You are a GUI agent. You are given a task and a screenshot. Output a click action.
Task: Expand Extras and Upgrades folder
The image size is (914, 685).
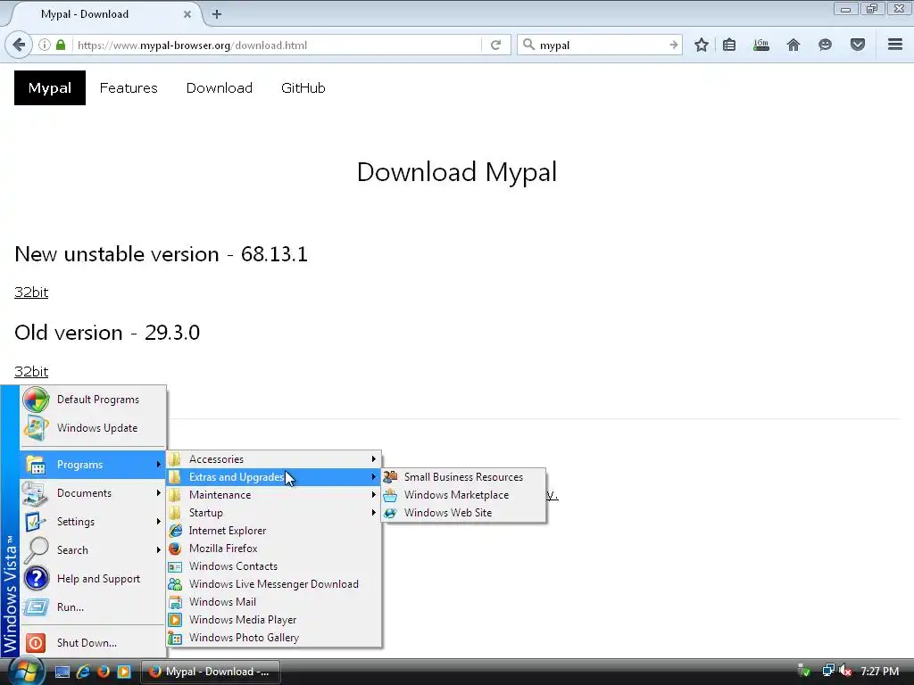click(274, 477)
